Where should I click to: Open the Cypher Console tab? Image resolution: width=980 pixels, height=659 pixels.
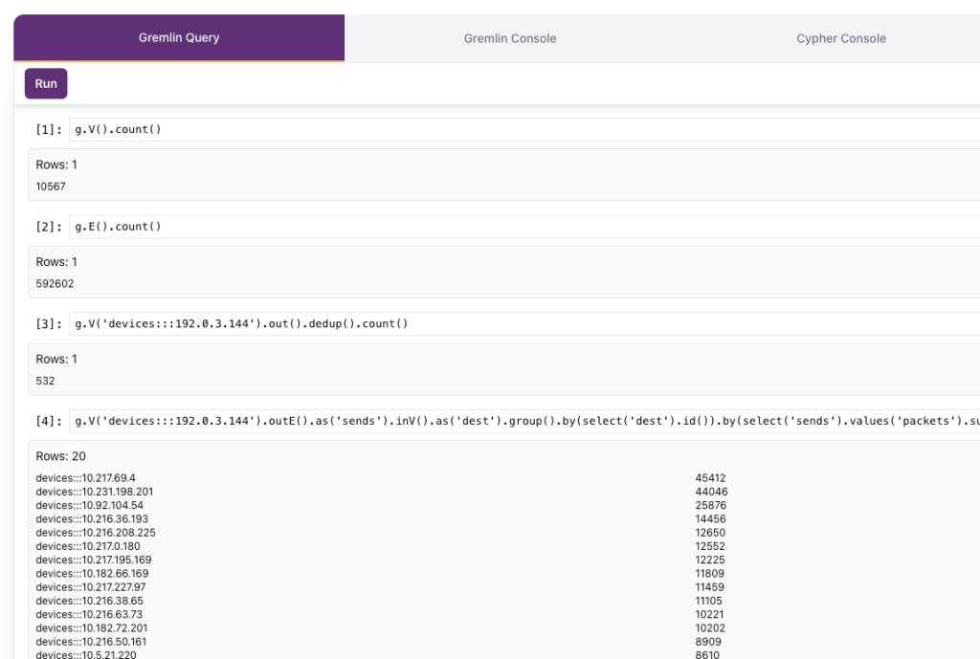coord(840,38)
